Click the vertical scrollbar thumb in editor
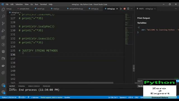The image size is (179, 101). click(x=134, y=68)
